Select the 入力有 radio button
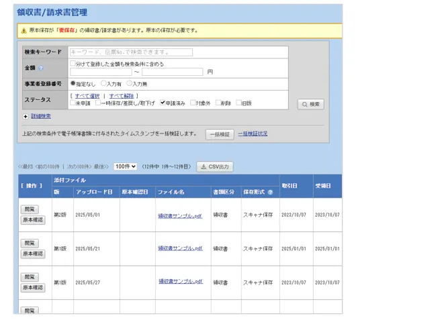 (103, 84)
